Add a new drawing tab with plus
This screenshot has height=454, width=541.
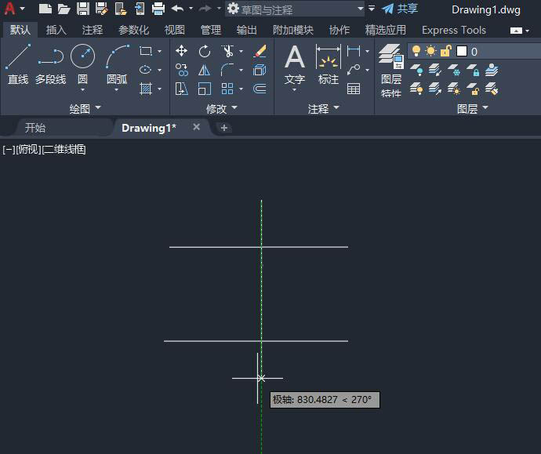[x=224, y=128]
